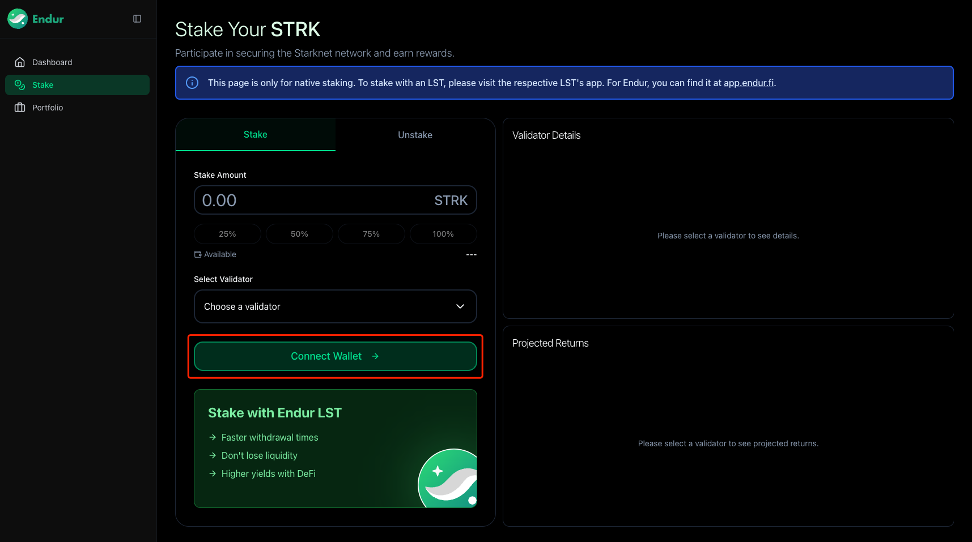
Task: Click the STRK unit label in amount field
Action: click(x=451, y=200)
